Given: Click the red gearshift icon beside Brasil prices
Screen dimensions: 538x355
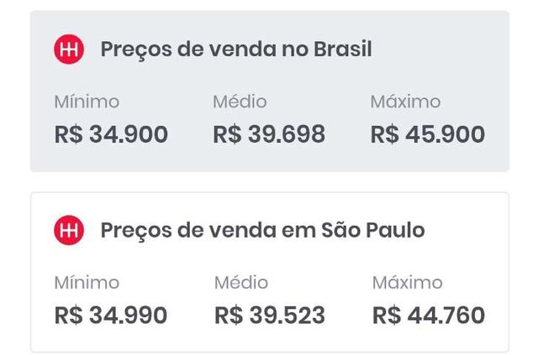Looking at the screenshot, I should click(x=69, y=49).
